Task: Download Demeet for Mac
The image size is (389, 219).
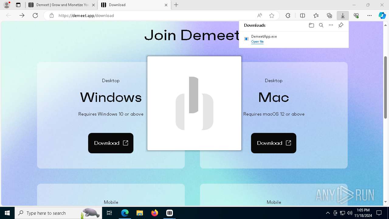Action: pos(274,143)
